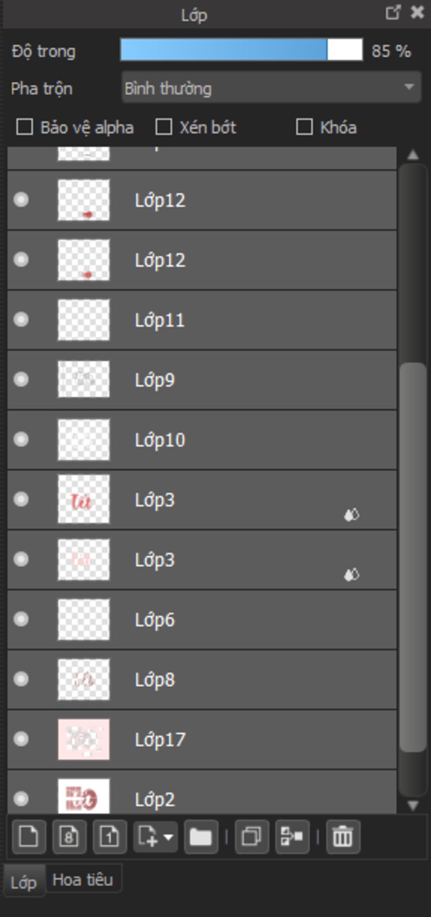Screen dimensions: 431x917
Task: Tick the Xén bớt checkbox
Action: point(164,127)
